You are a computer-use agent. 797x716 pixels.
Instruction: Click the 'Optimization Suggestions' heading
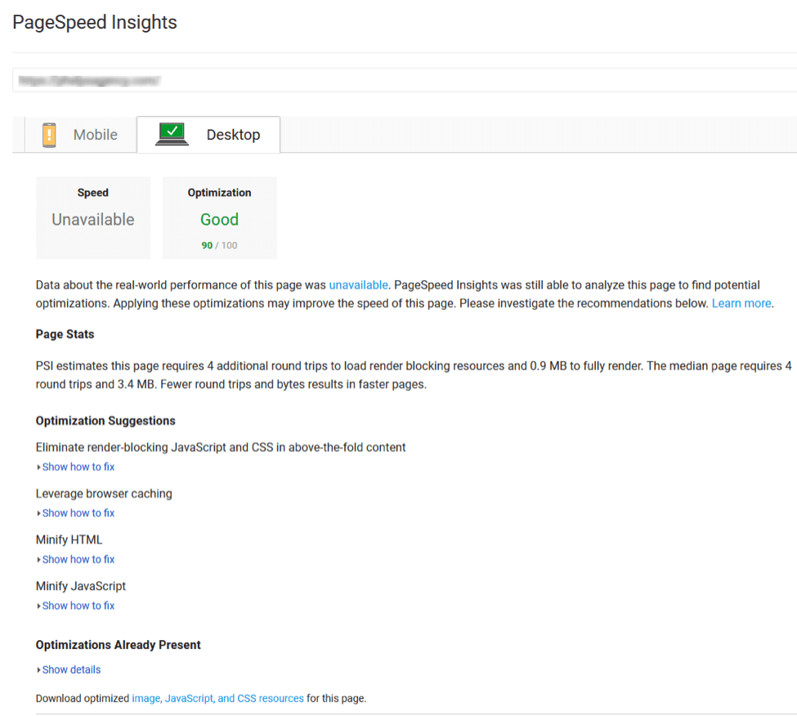coord(105,421)
